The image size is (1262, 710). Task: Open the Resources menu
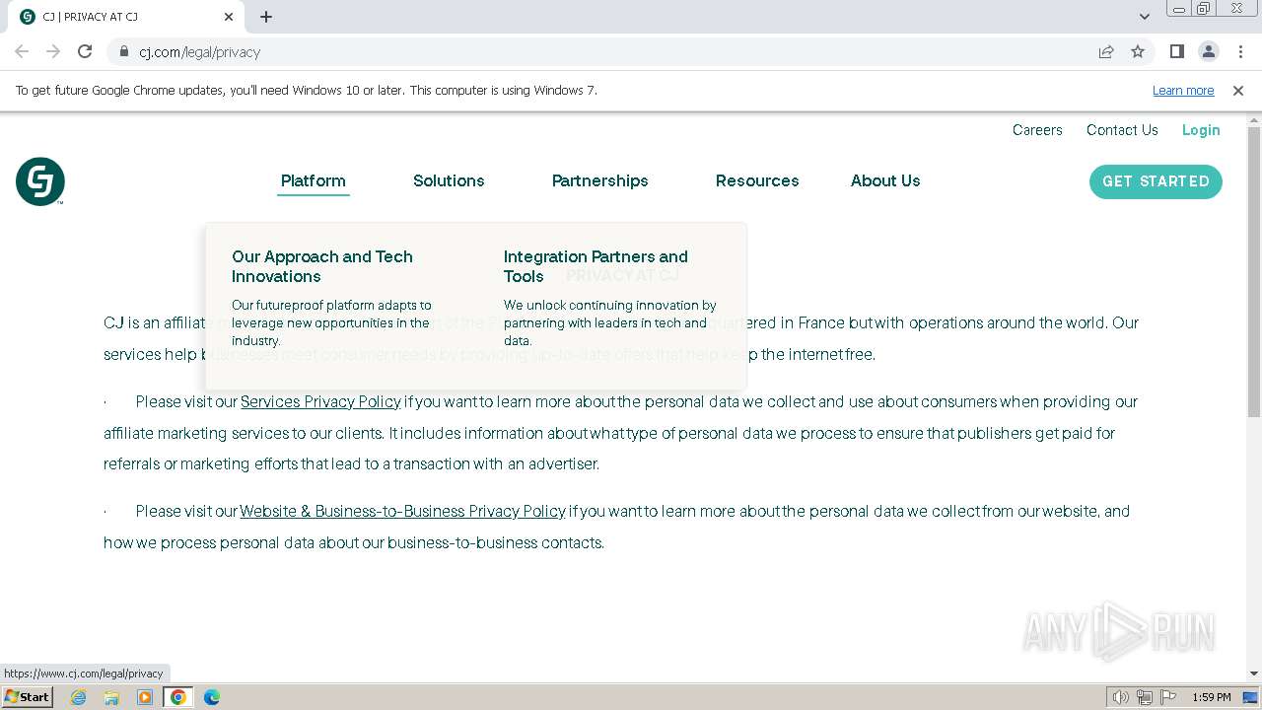pyautogui.click(x=757, y=180)
